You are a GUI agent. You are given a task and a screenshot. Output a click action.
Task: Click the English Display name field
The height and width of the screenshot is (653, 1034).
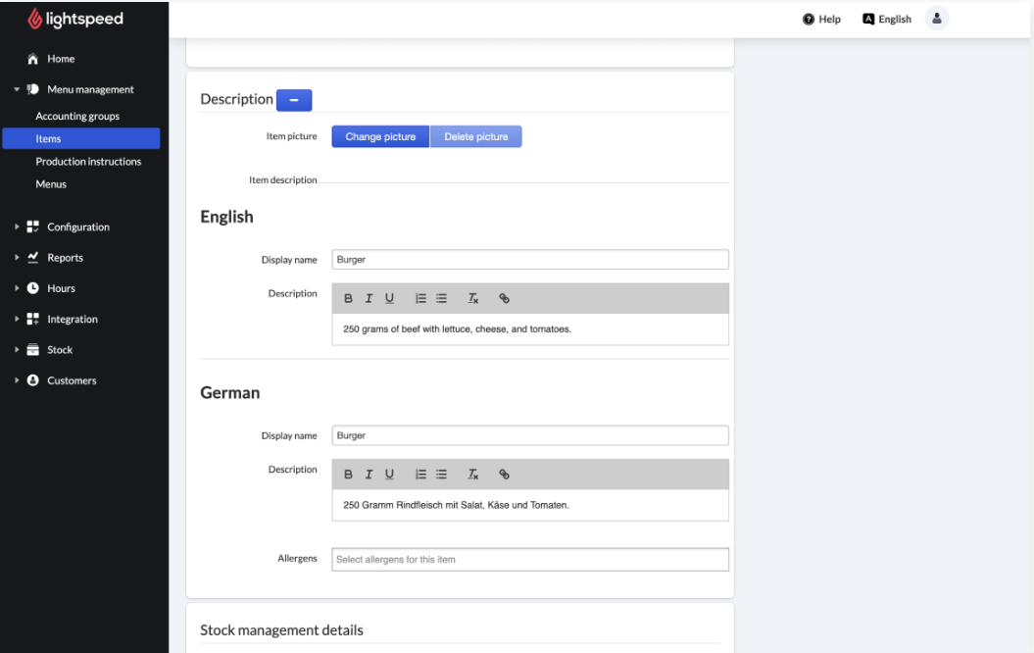pyautogui.click(x=529, y=260)
